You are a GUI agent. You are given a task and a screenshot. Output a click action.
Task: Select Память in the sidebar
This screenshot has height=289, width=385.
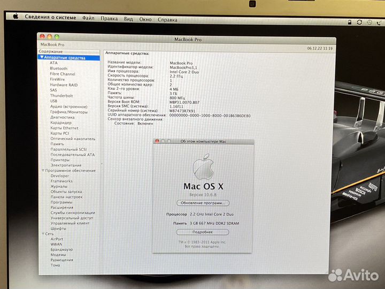(57, 144)
